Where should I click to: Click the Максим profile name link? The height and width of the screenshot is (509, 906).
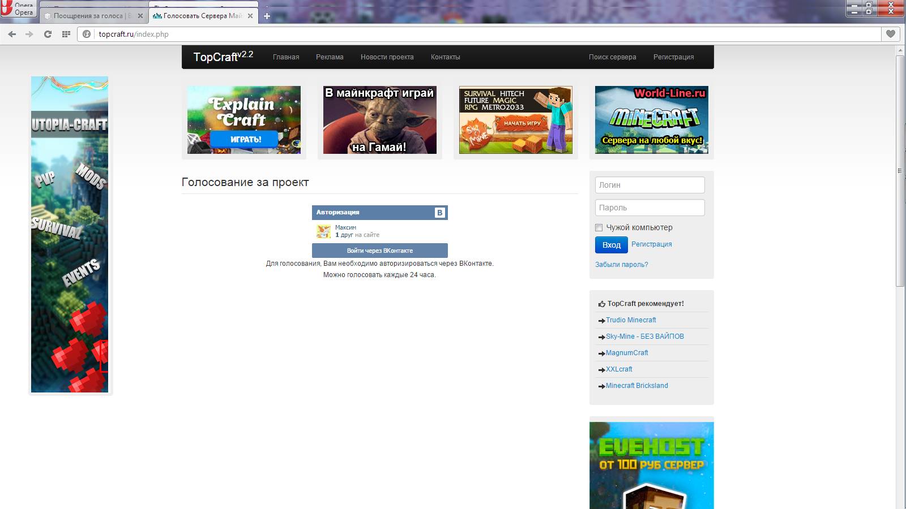[x=345, y=227]
